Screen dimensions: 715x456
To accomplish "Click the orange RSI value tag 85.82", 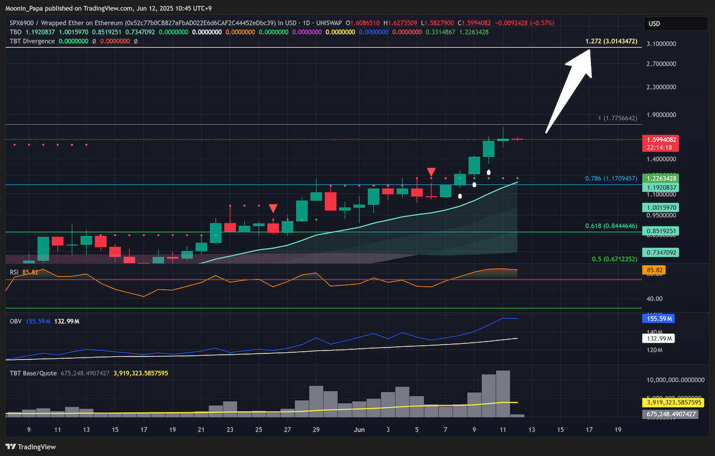I will pyautogui.click(x=654, y=270).
